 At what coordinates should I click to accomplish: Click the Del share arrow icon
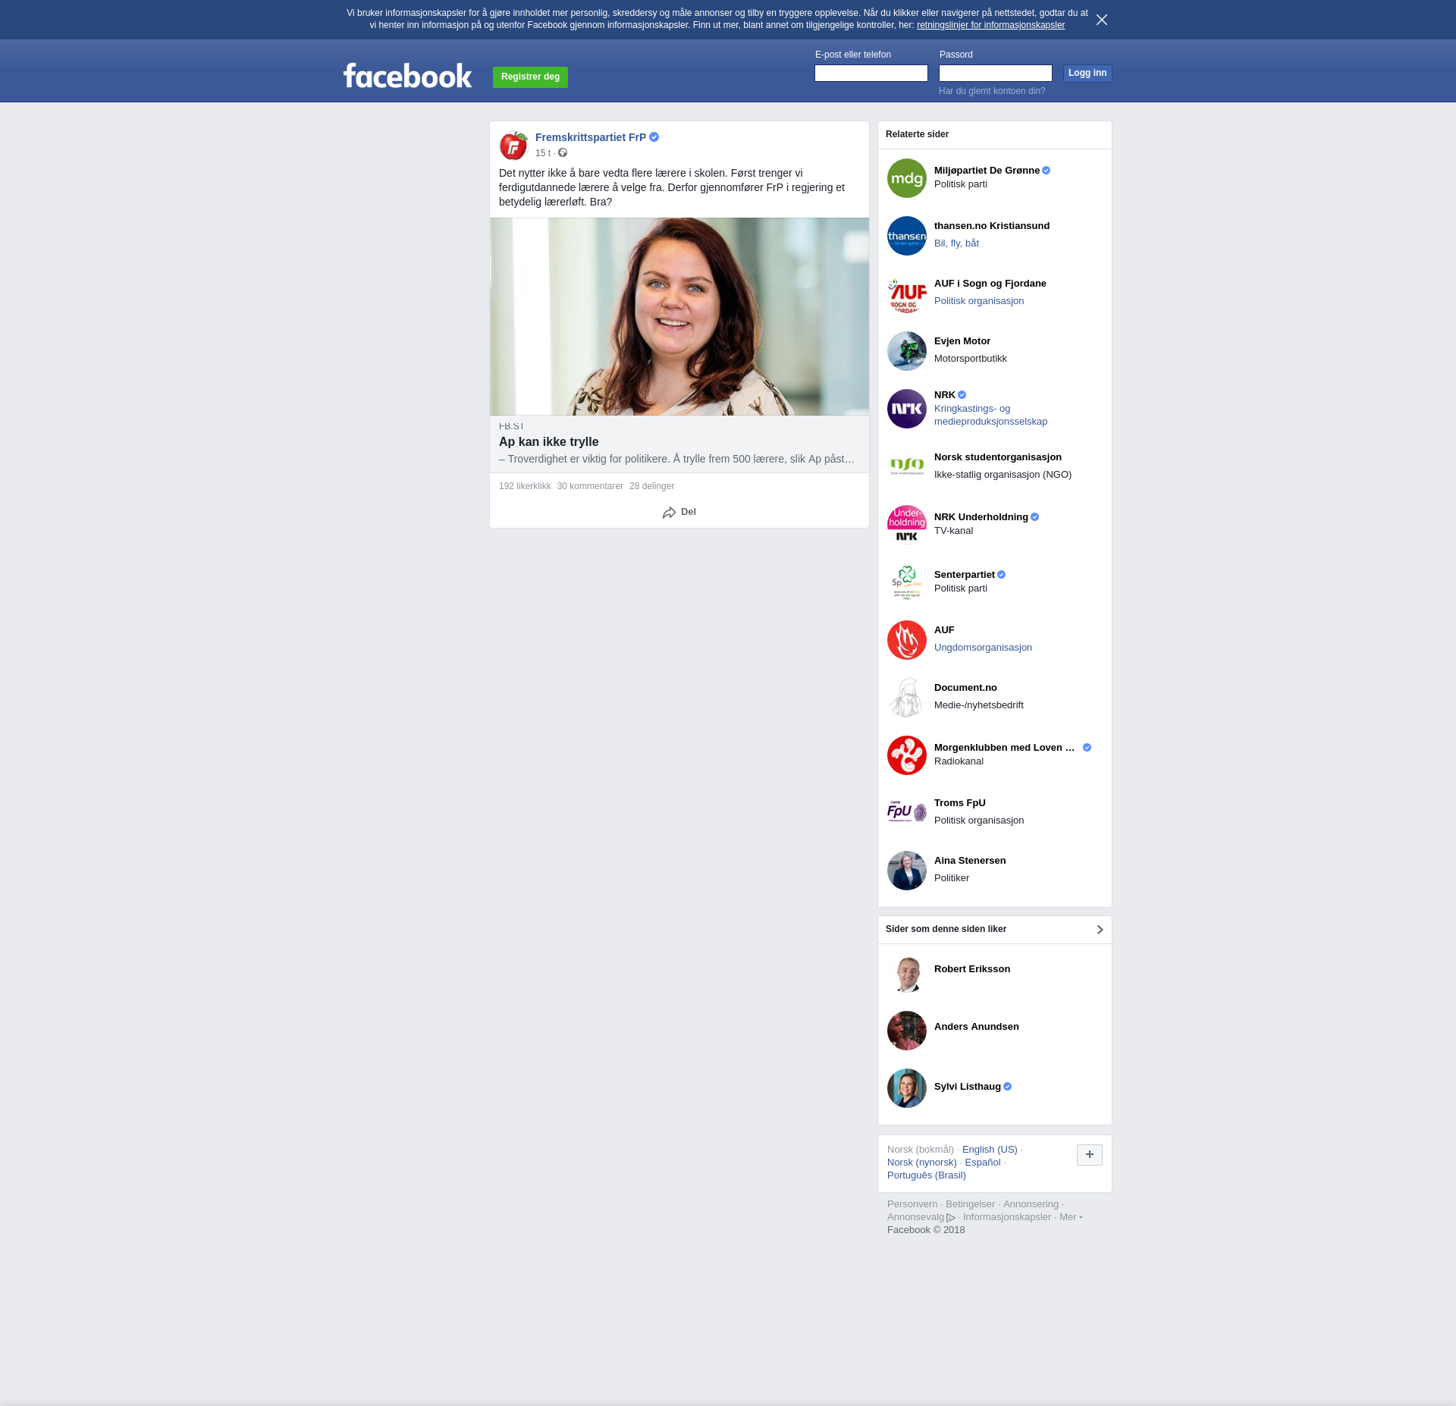coord(669,513)
